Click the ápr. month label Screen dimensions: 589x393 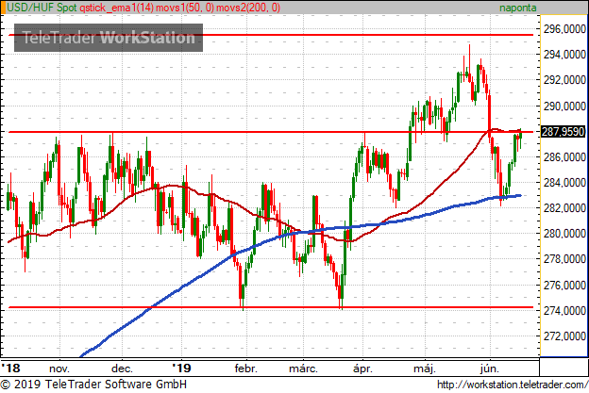point(362,368)
